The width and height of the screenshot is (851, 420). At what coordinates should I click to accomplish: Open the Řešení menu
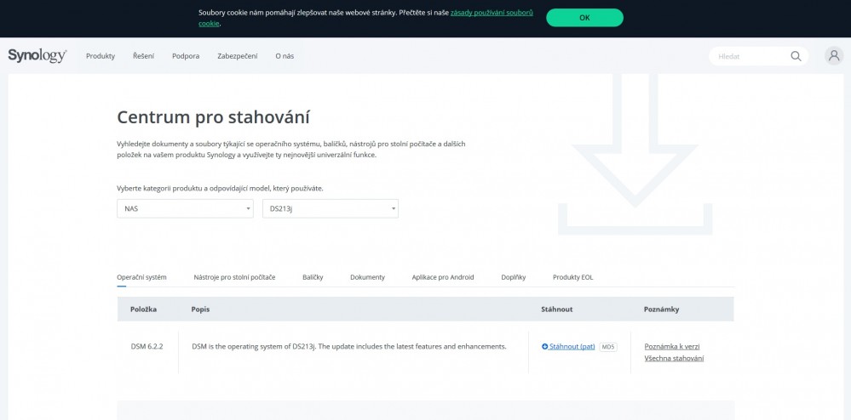[x=143, y=56]
